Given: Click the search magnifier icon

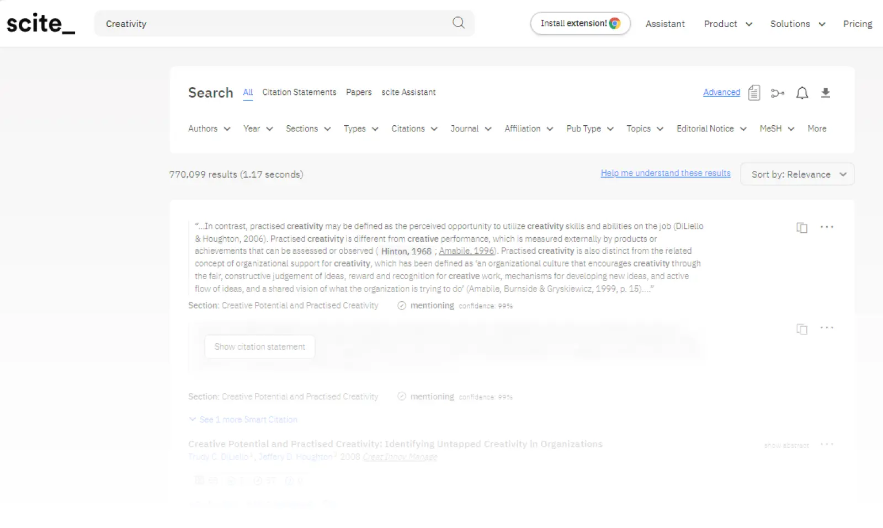Looking at the screenshot, I should pos(459,23).
